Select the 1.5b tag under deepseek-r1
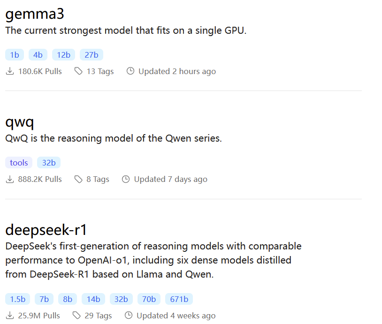 point(17,299)
